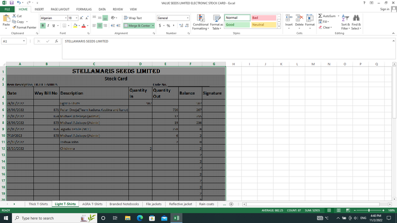The height and width of the screenshot is (223, 397).
Task: Switch to Page Layout view in status bar
Action: coord(338,210)
